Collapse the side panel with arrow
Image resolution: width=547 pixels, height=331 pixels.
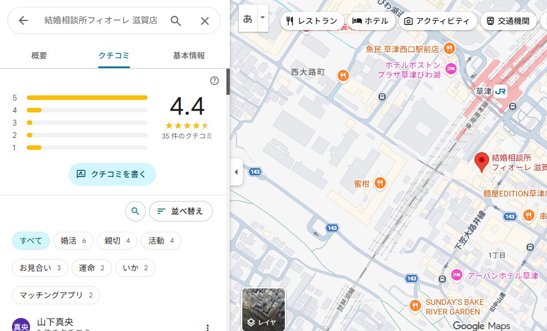tap(236, 172)
